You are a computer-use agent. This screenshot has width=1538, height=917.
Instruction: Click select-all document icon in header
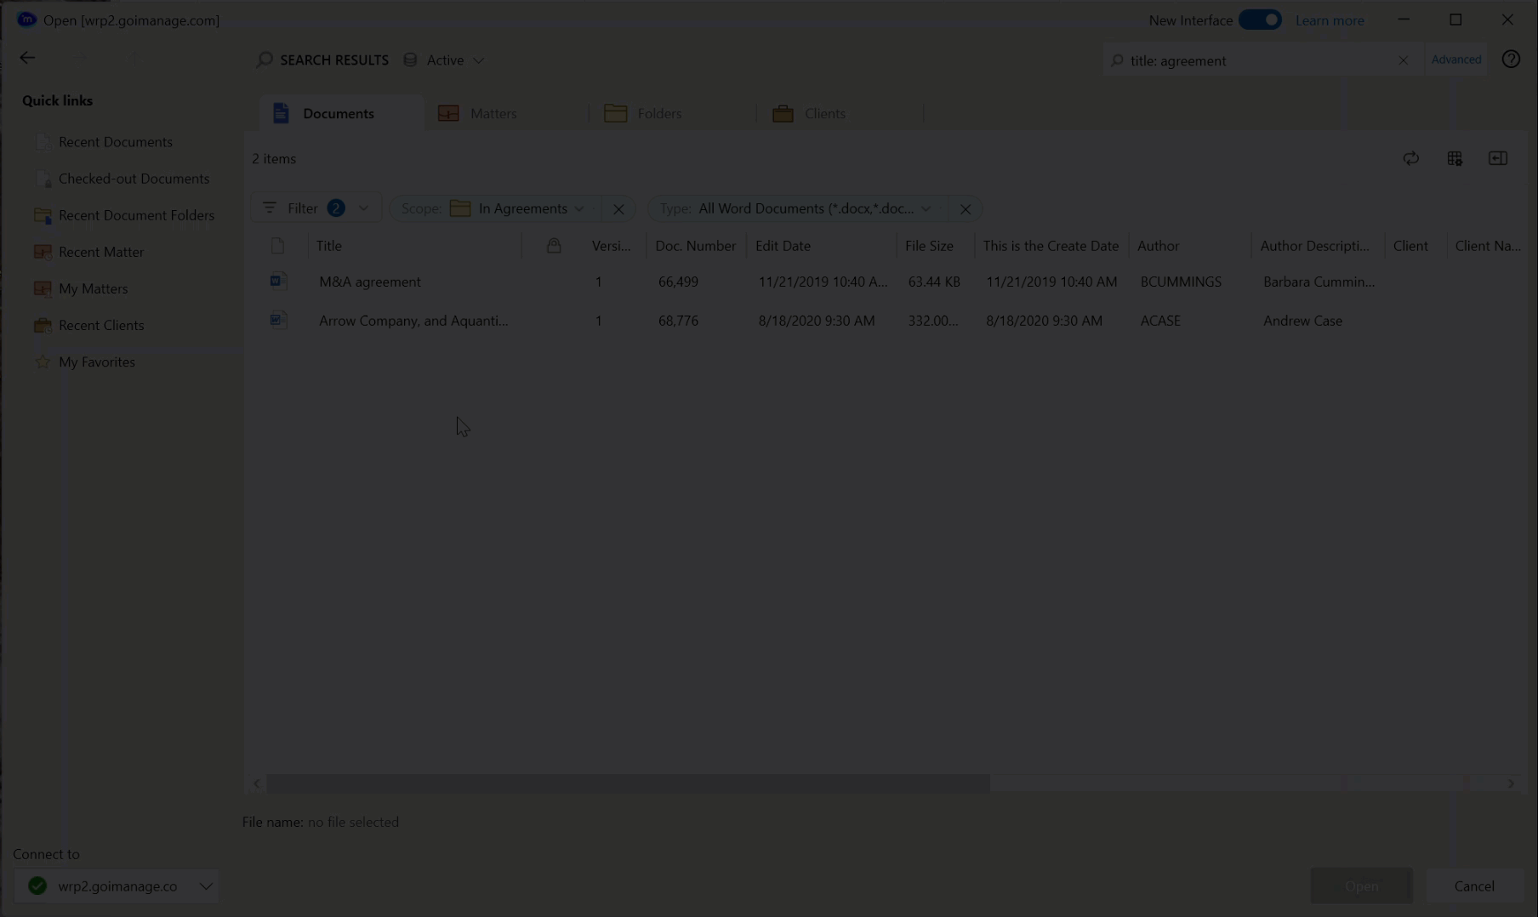coord(277,246)
